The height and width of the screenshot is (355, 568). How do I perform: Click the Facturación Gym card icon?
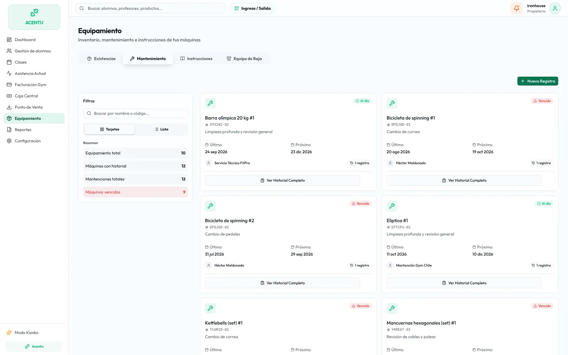point(9,85)
